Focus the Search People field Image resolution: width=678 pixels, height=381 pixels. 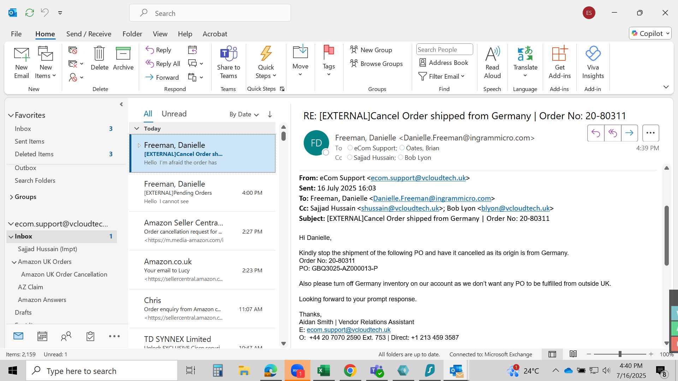coord(445,50)
